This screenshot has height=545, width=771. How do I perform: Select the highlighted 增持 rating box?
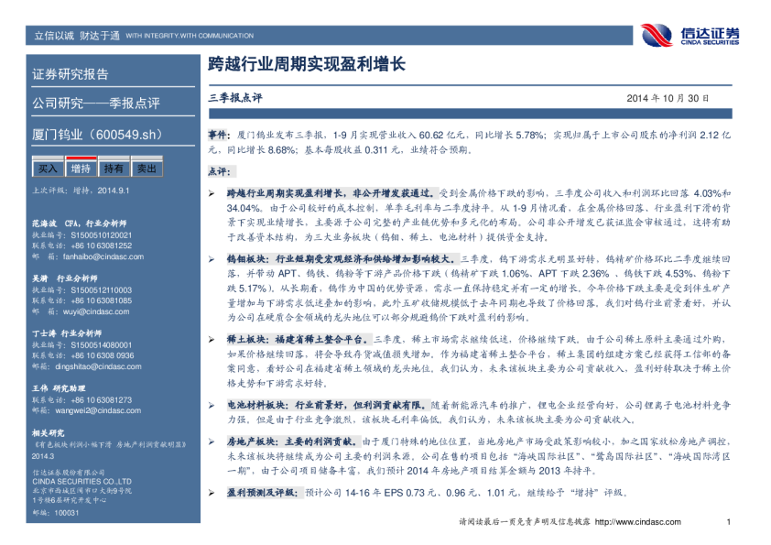tap(81, 169)
